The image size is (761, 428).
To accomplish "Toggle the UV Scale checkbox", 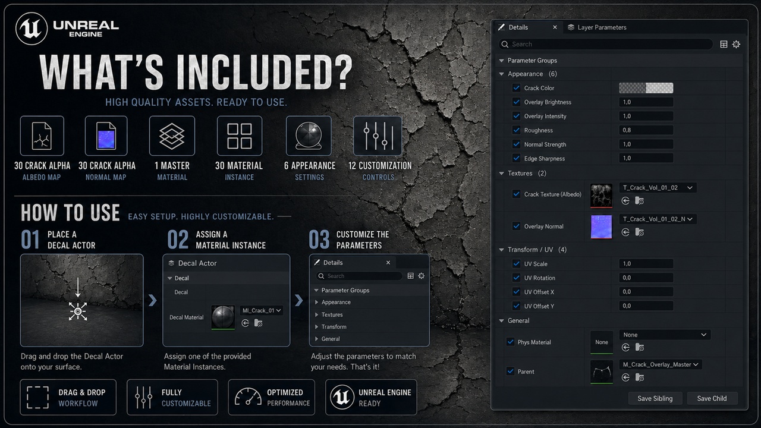I will pos(516,264).
